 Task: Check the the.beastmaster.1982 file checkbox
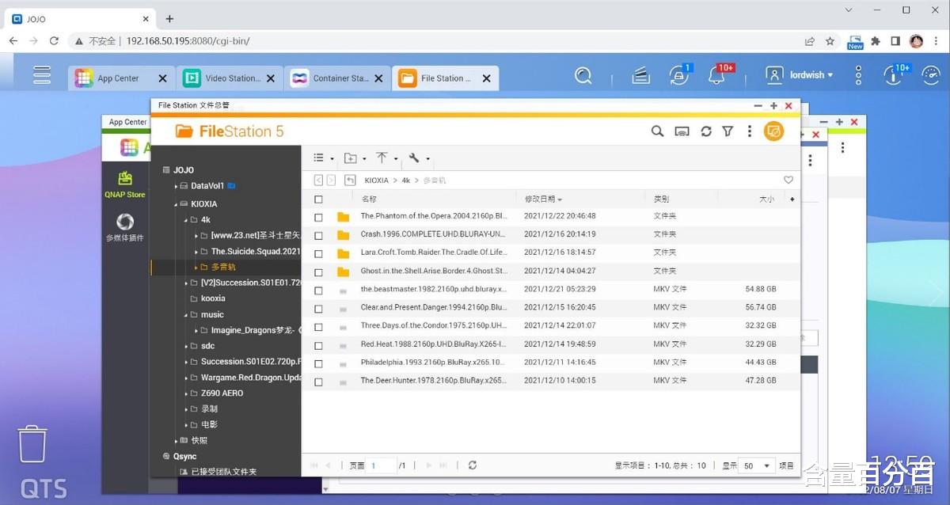(318, 290)
